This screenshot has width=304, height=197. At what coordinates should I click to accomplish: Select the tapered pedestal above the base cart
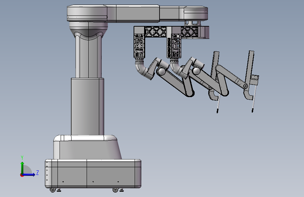87,147
